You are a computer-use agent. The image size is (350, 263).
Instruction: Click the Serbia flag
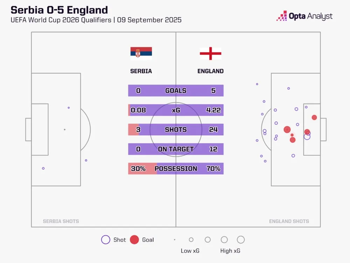tap(141, 53)
